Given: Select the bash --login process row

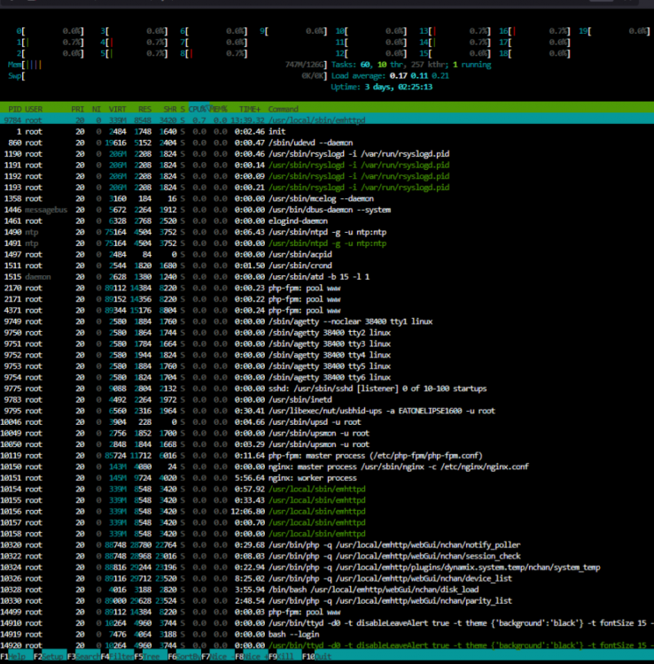Looking at the screenshot, I should click(327, 635).
